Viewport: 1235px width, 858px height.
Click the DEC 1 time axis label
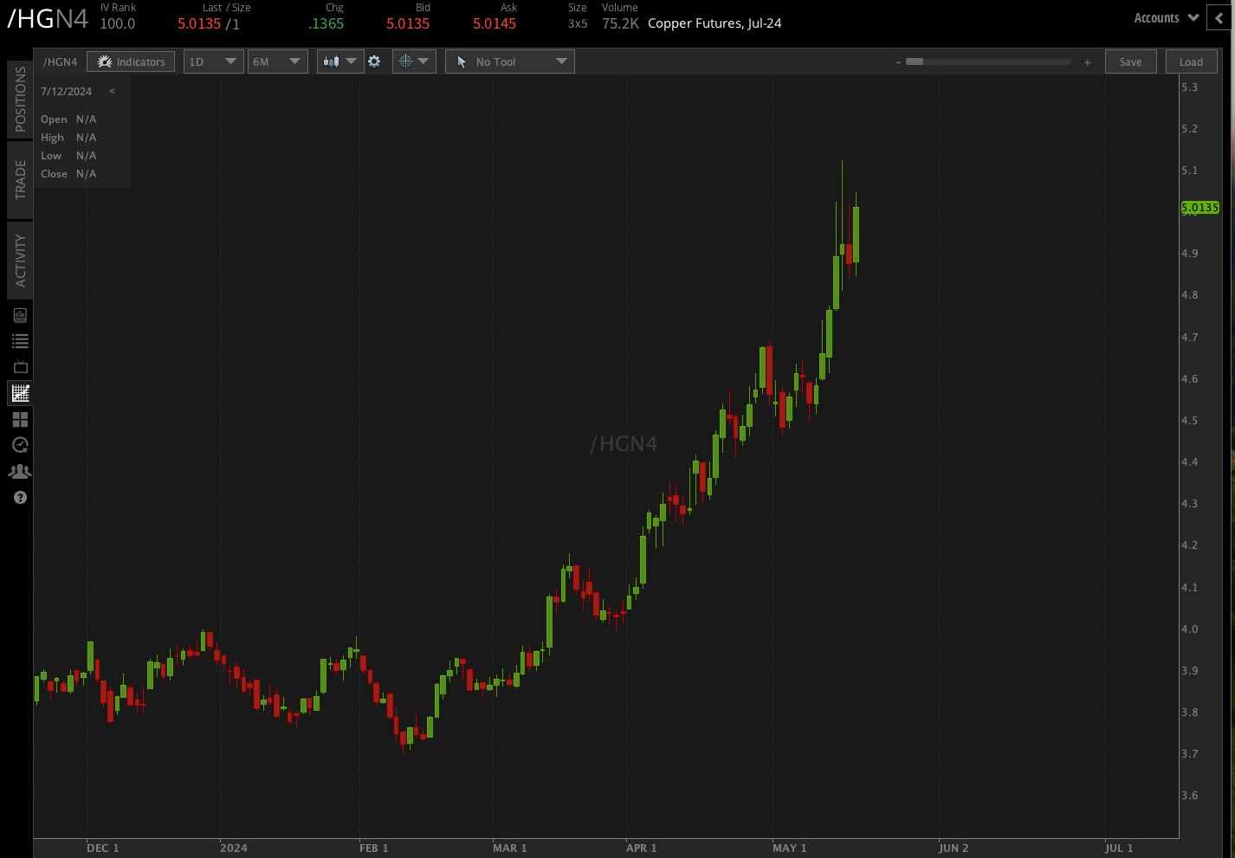(x=103, y=848)
